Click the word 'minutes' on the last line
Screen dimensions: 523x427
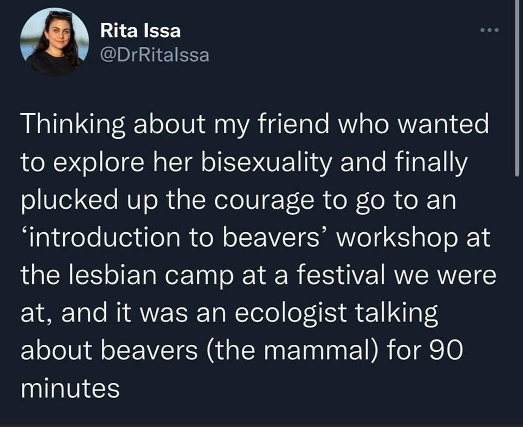(70, 388)
